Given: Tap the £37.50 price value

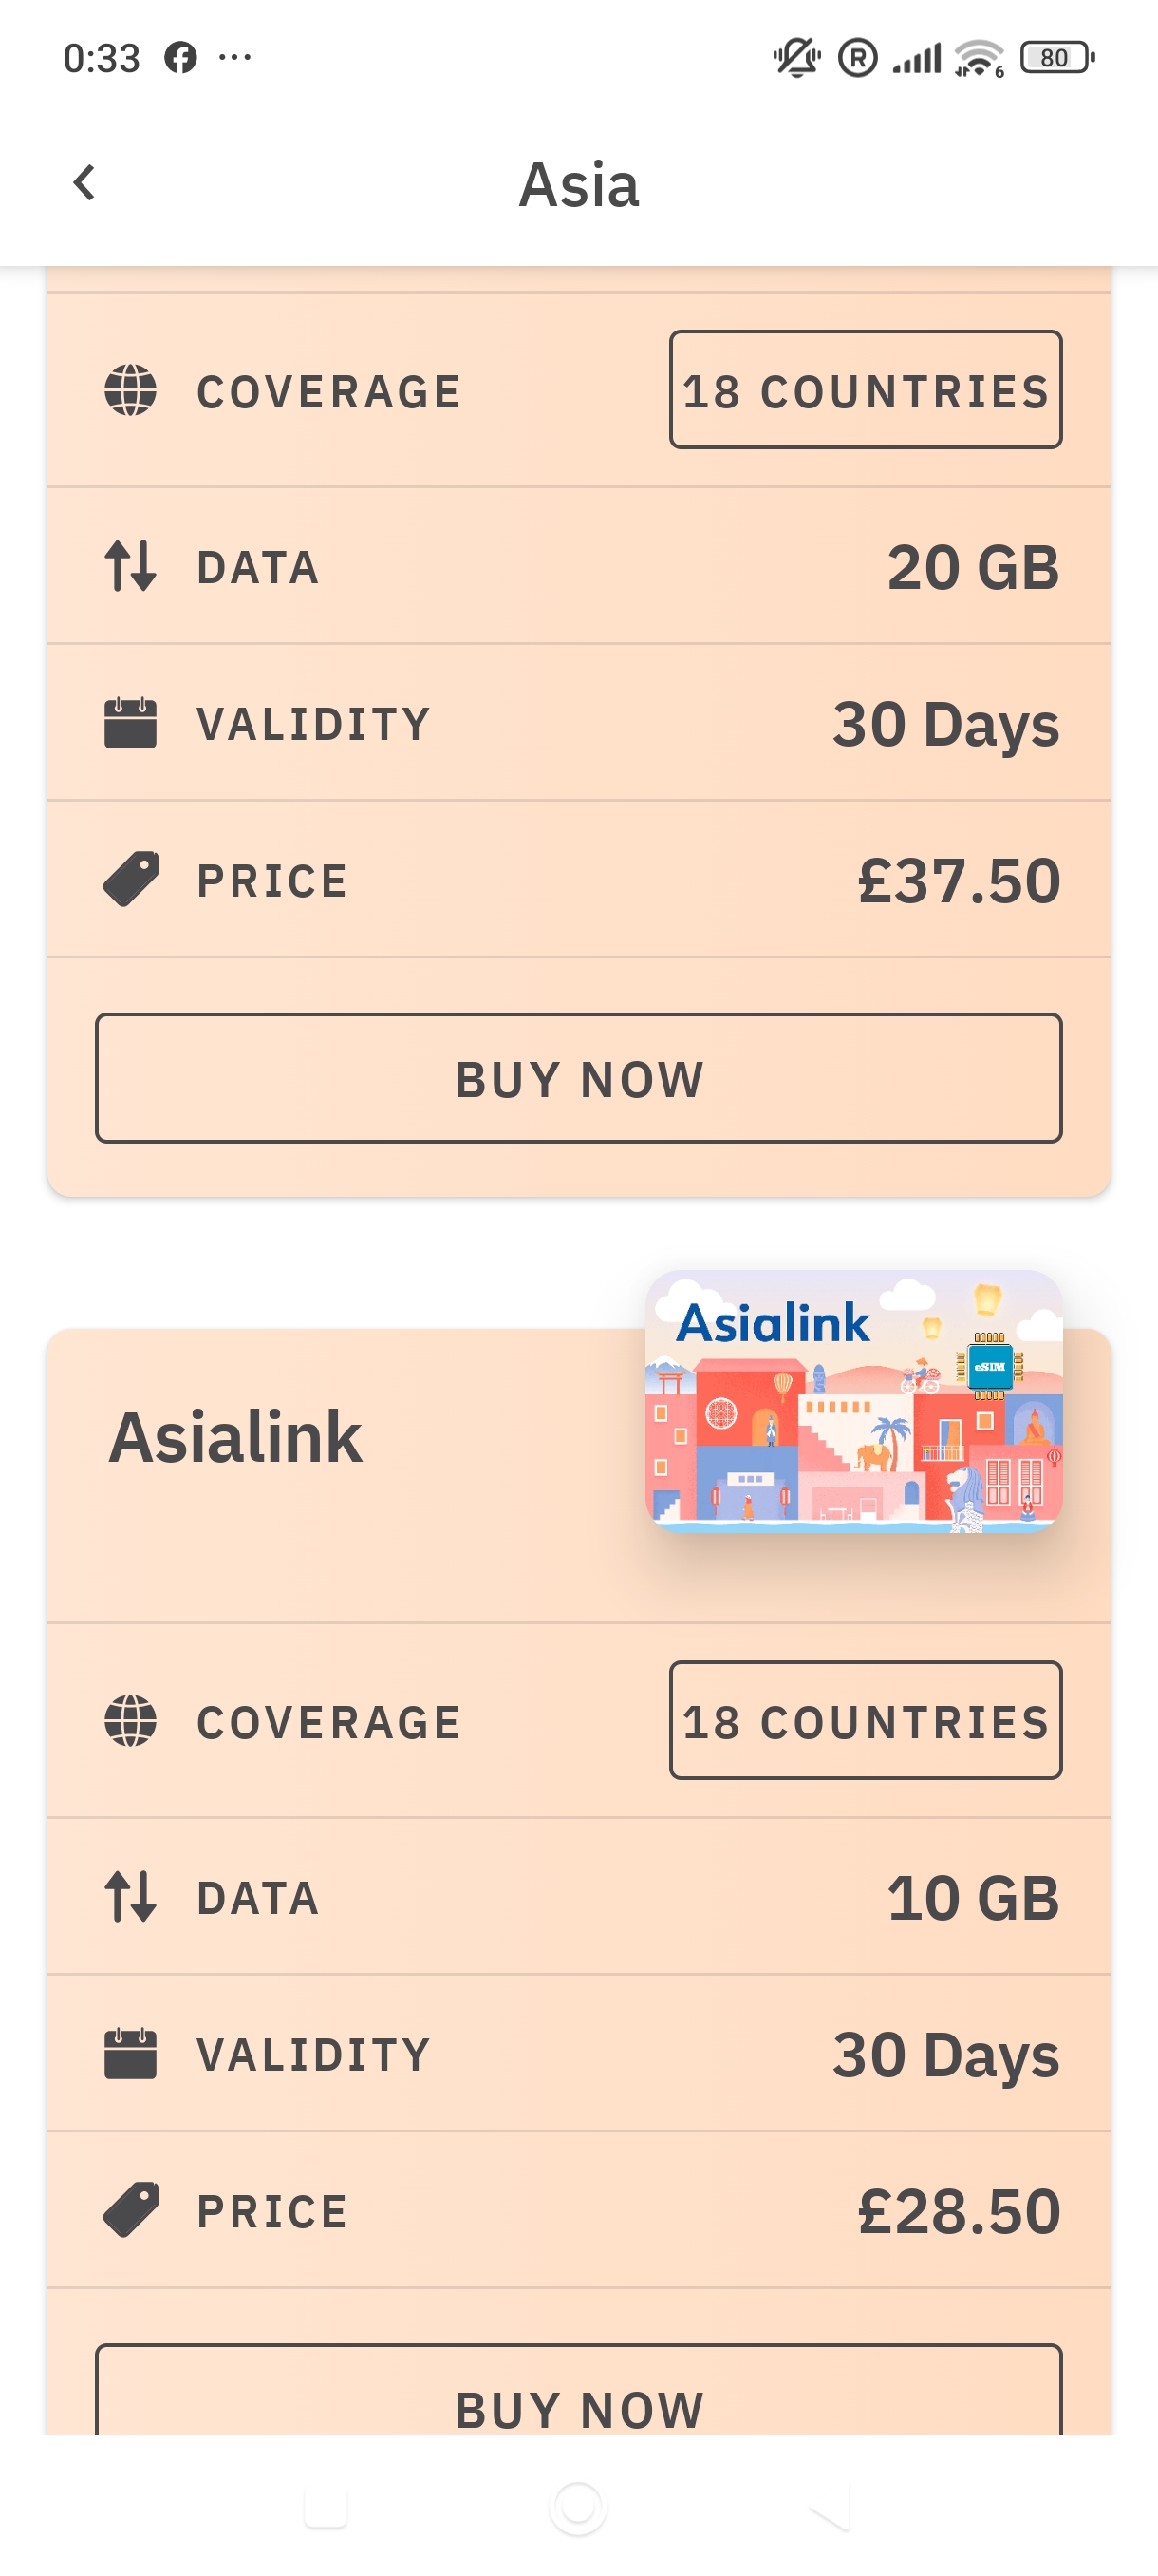Looking at the screenshot, I should (958, 881).
